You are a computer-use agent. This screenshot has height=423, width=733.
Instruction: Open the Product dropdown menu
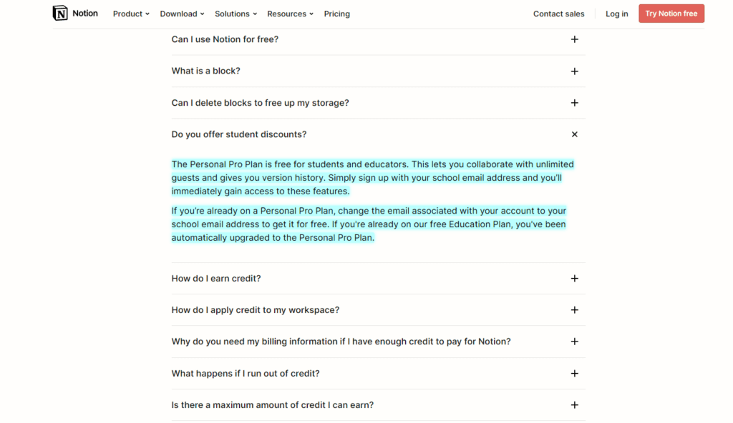(x=131, y=14)
